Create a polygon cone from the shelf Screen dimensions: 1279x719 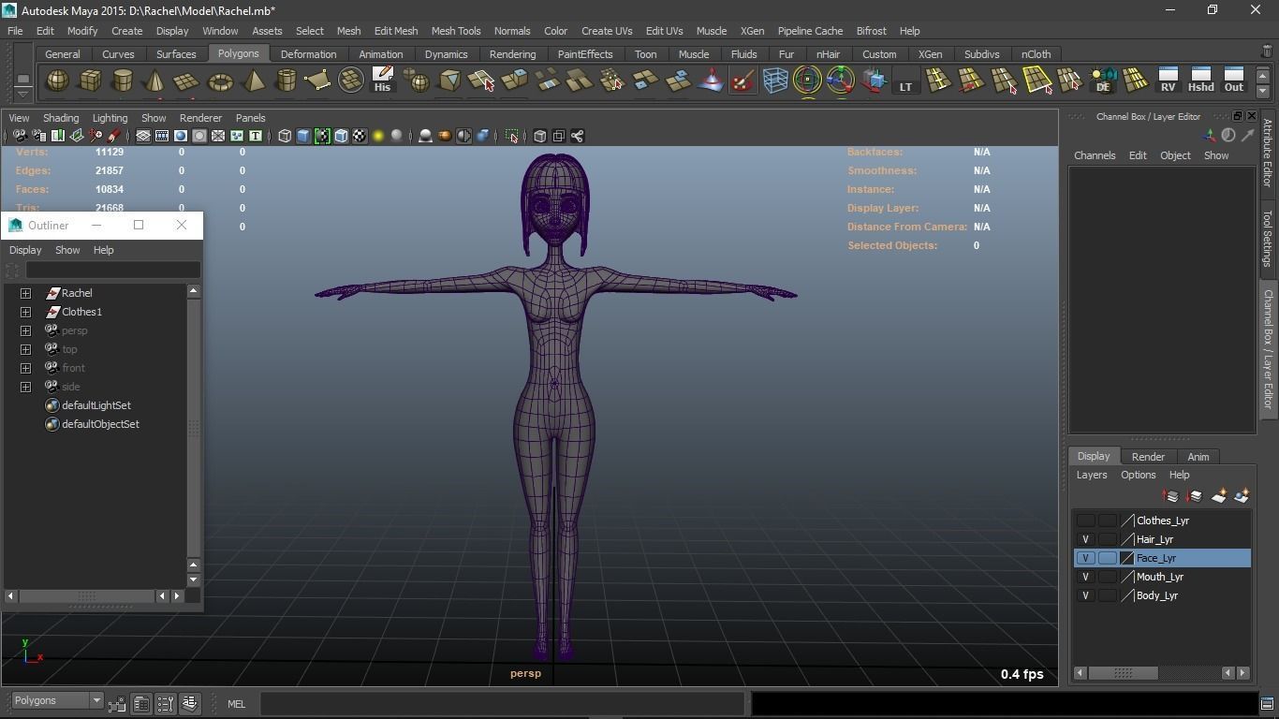[155, 81]
